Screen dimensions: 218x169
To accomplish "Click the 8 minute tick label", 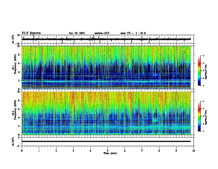I will click(x=159, y=151).
